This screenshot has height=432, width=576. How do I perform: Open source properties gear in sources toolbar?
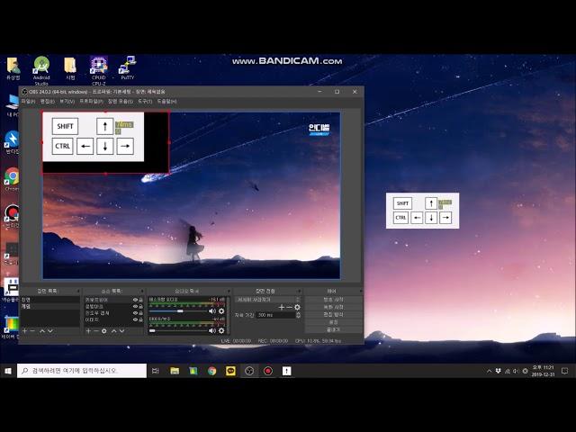[104, 331]
